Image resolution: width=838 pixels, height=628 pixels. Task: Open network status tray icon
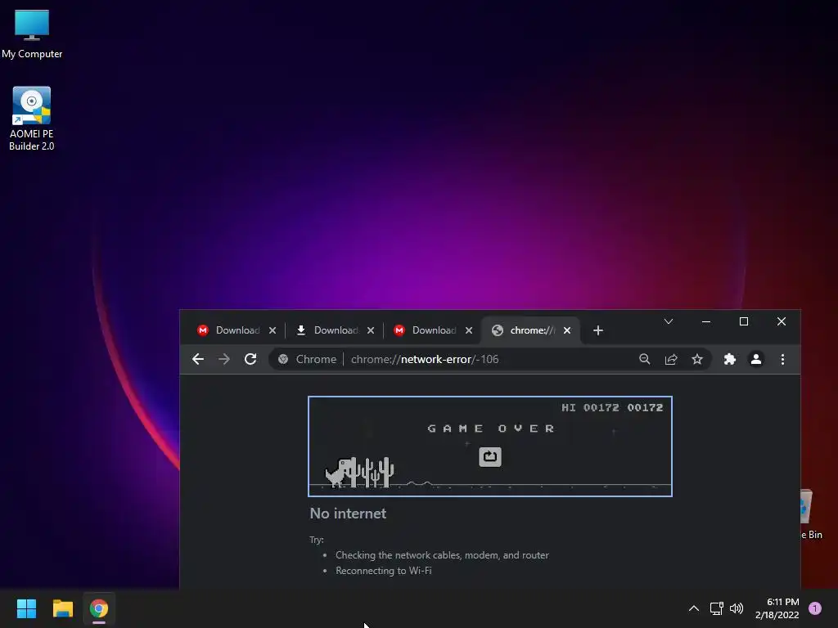[716, 608]
